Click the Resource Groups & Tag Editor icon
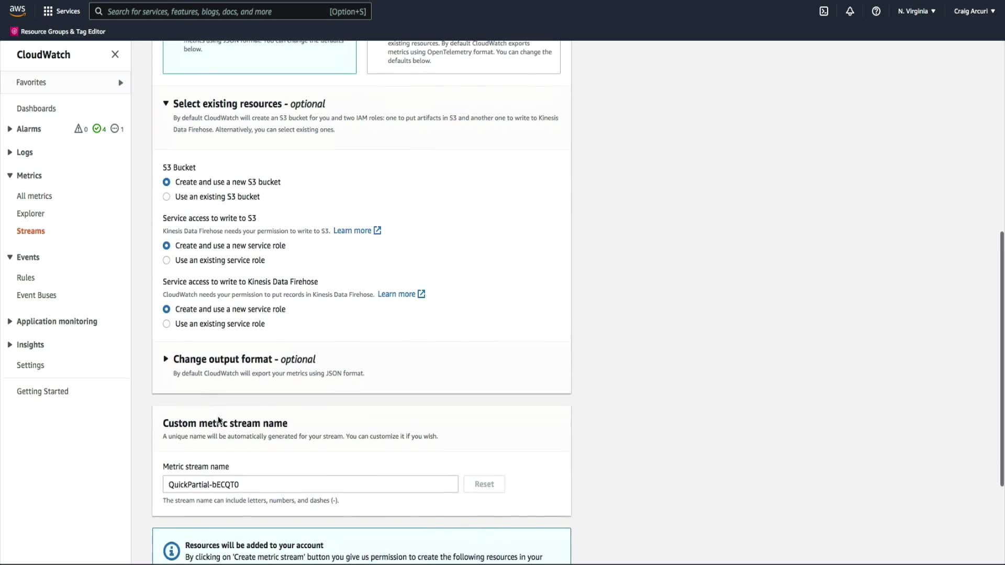Screen dimensions: 1005x565 point(14,31)
